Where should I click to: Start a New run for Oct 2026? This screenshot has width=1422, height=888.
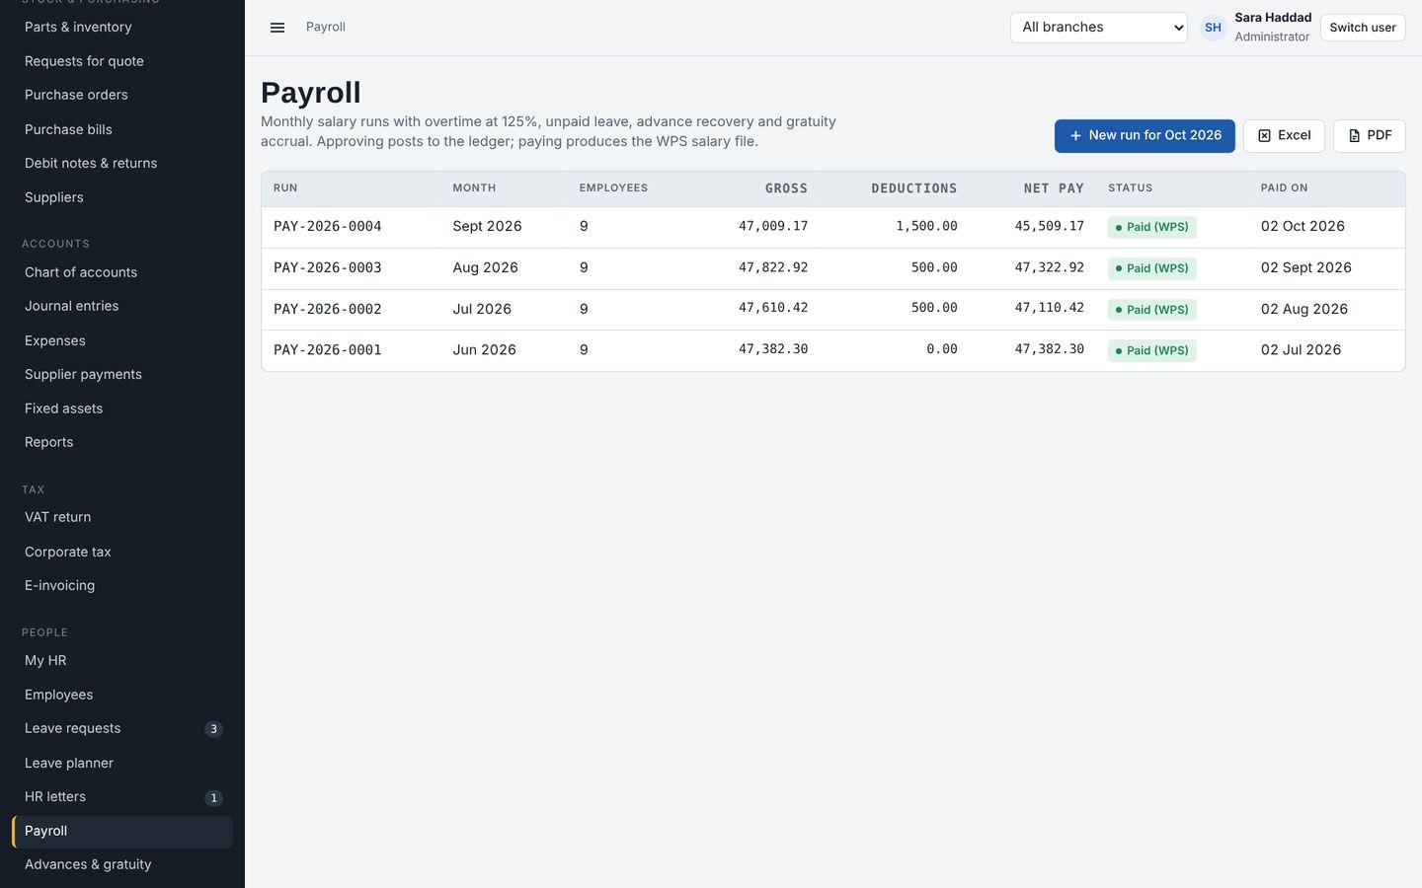pos(1145,136)
